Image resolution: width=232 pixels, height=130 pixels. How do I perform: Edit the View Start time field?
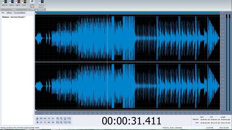(205, 123)
